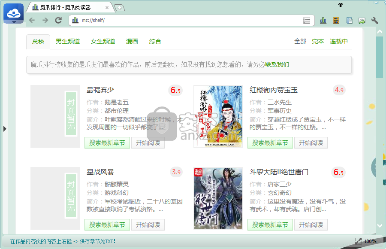Click category 游戏科幻
This screenshot has height=249, width=386.
(116, 193)
